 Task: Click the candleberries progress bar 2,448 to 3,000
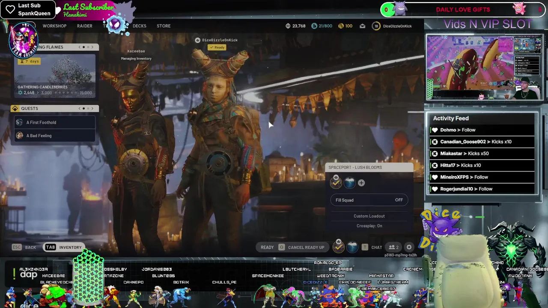tap(55, 93)
